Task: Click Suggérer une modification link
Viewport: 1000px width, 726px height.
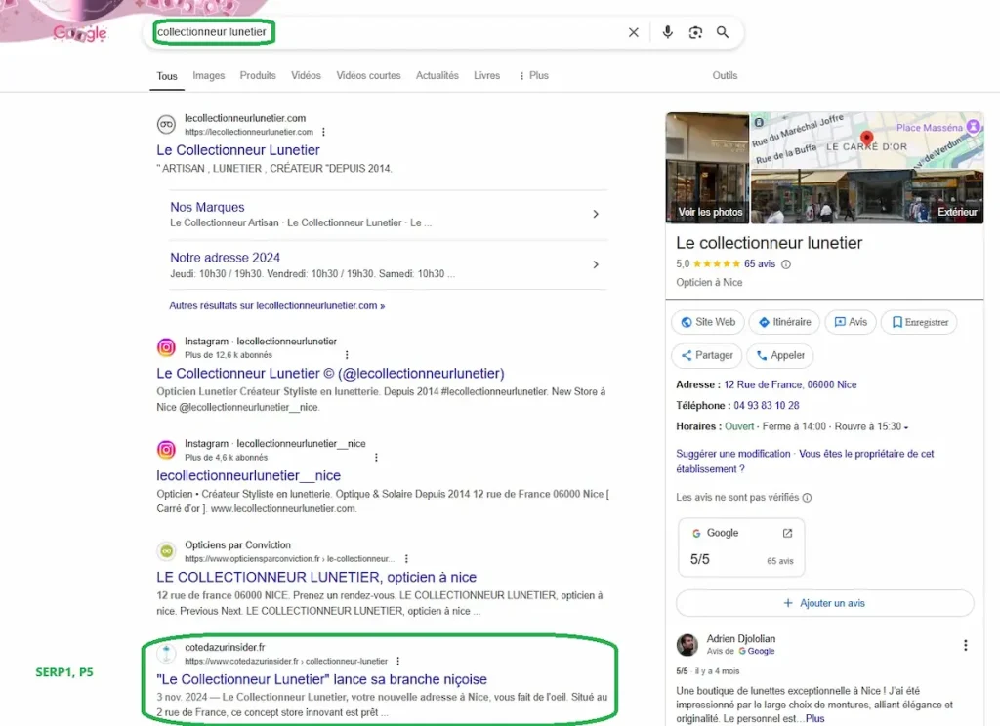Action: [732, 454]
